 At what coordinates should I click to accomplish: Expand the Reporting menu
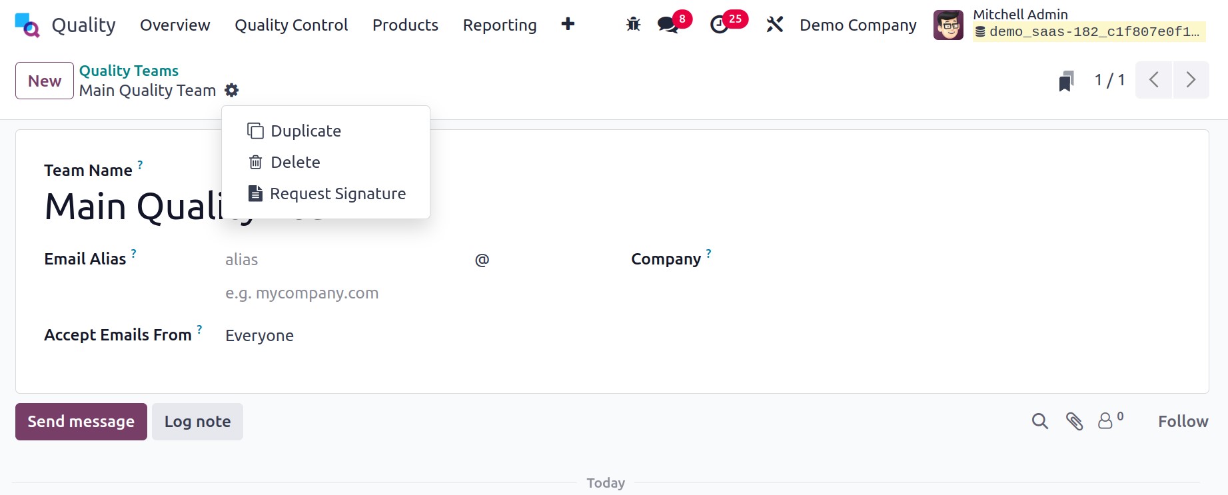(x=499, y=25)
